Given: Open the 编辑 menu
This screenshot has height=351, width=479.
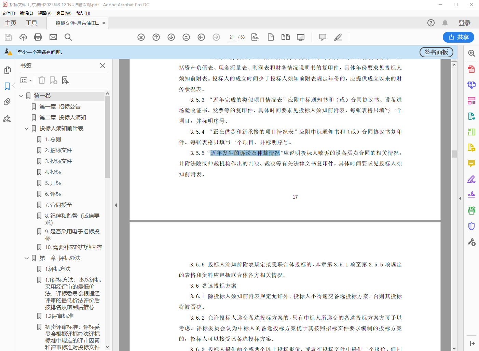Looking at the screenshot, I should coord(26,13).
